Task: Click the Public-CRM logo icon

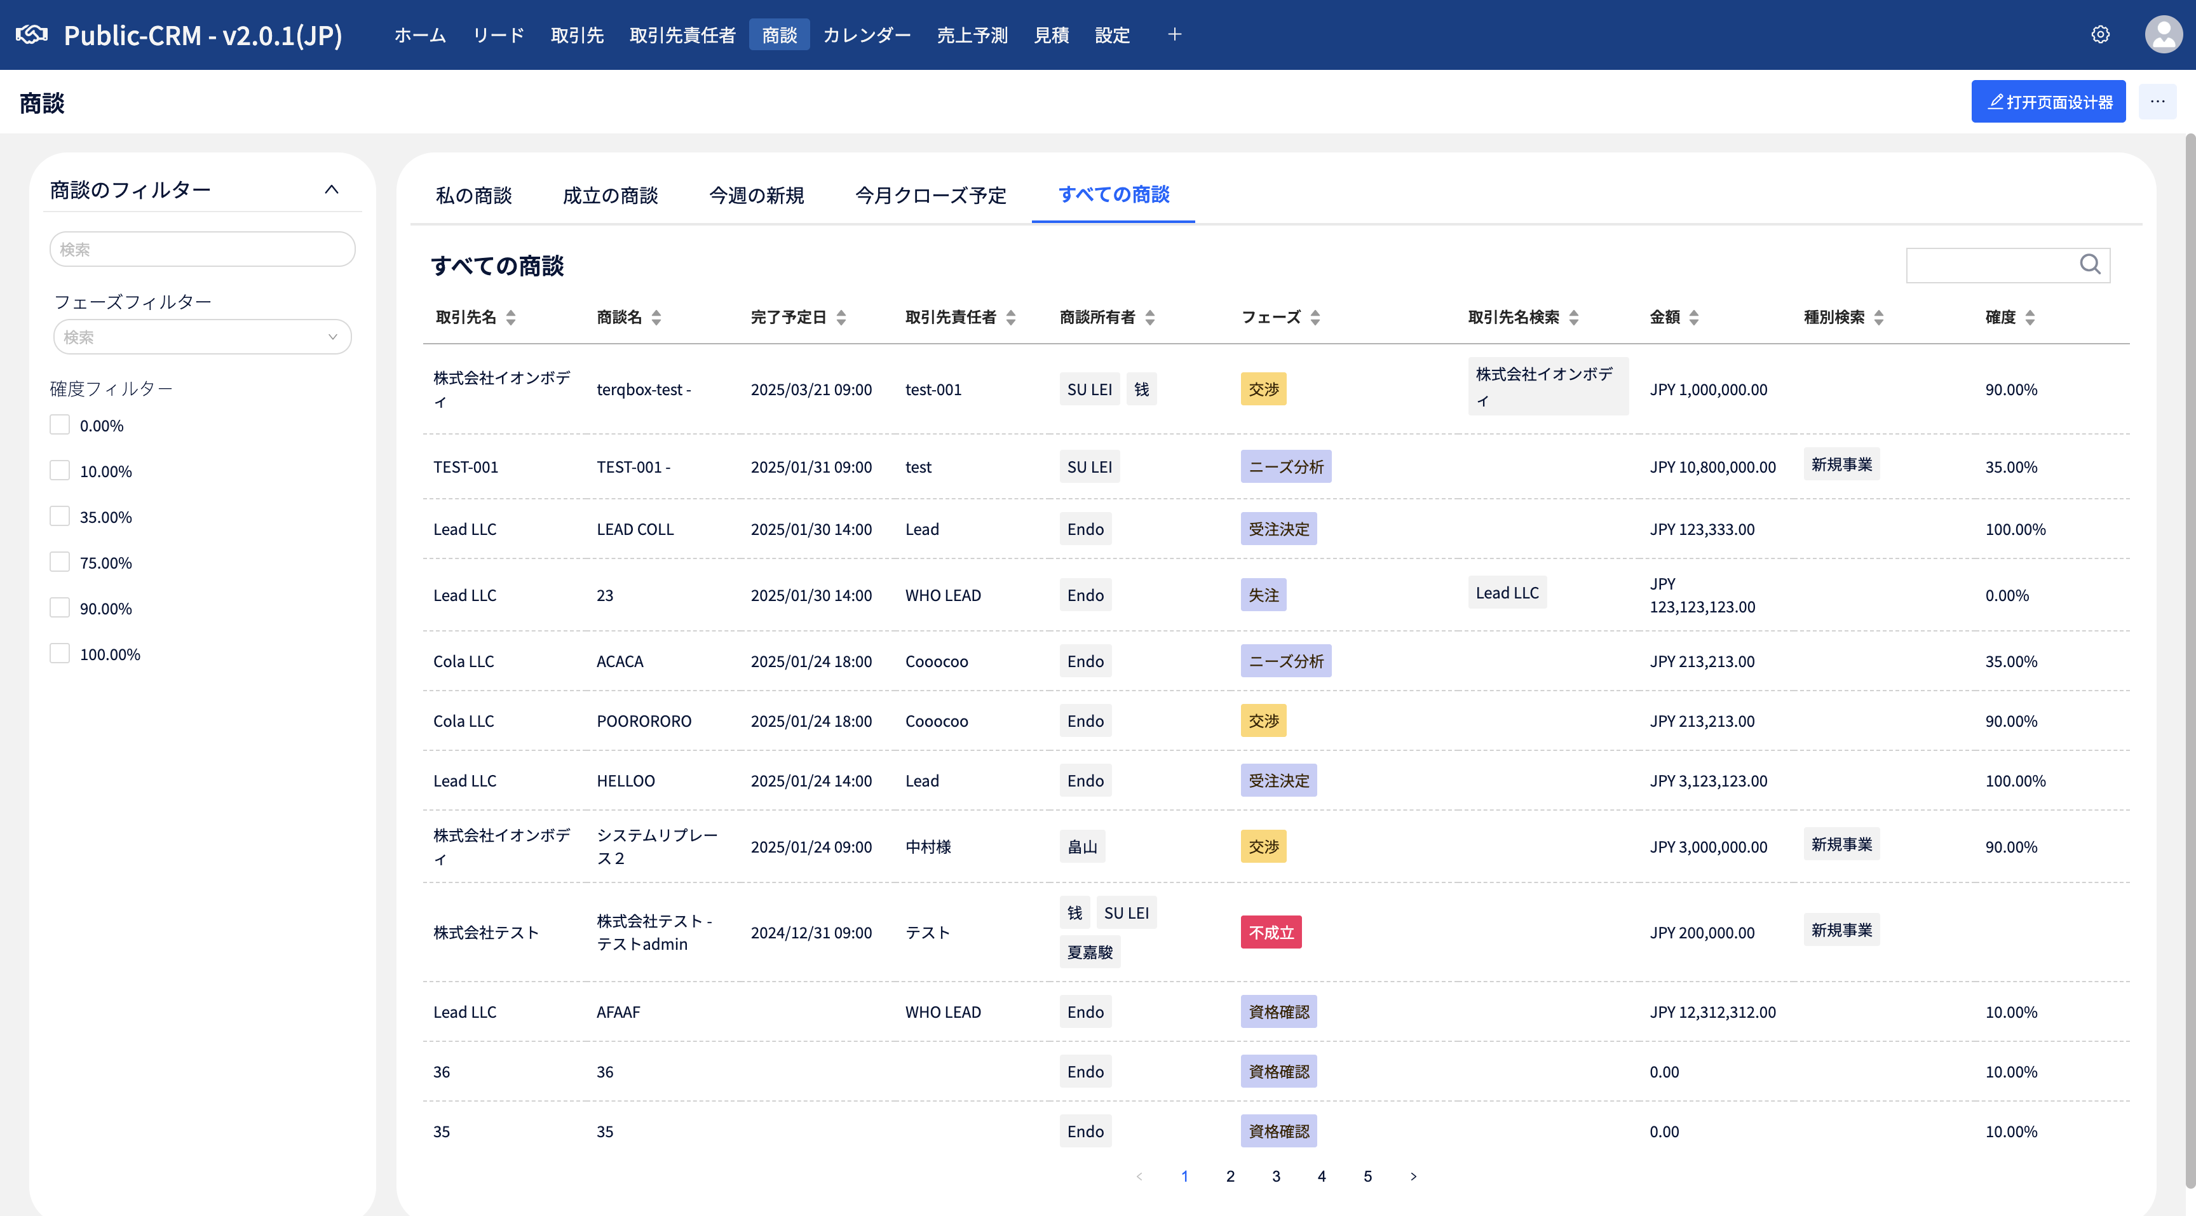Action: (x=32, y=34)
